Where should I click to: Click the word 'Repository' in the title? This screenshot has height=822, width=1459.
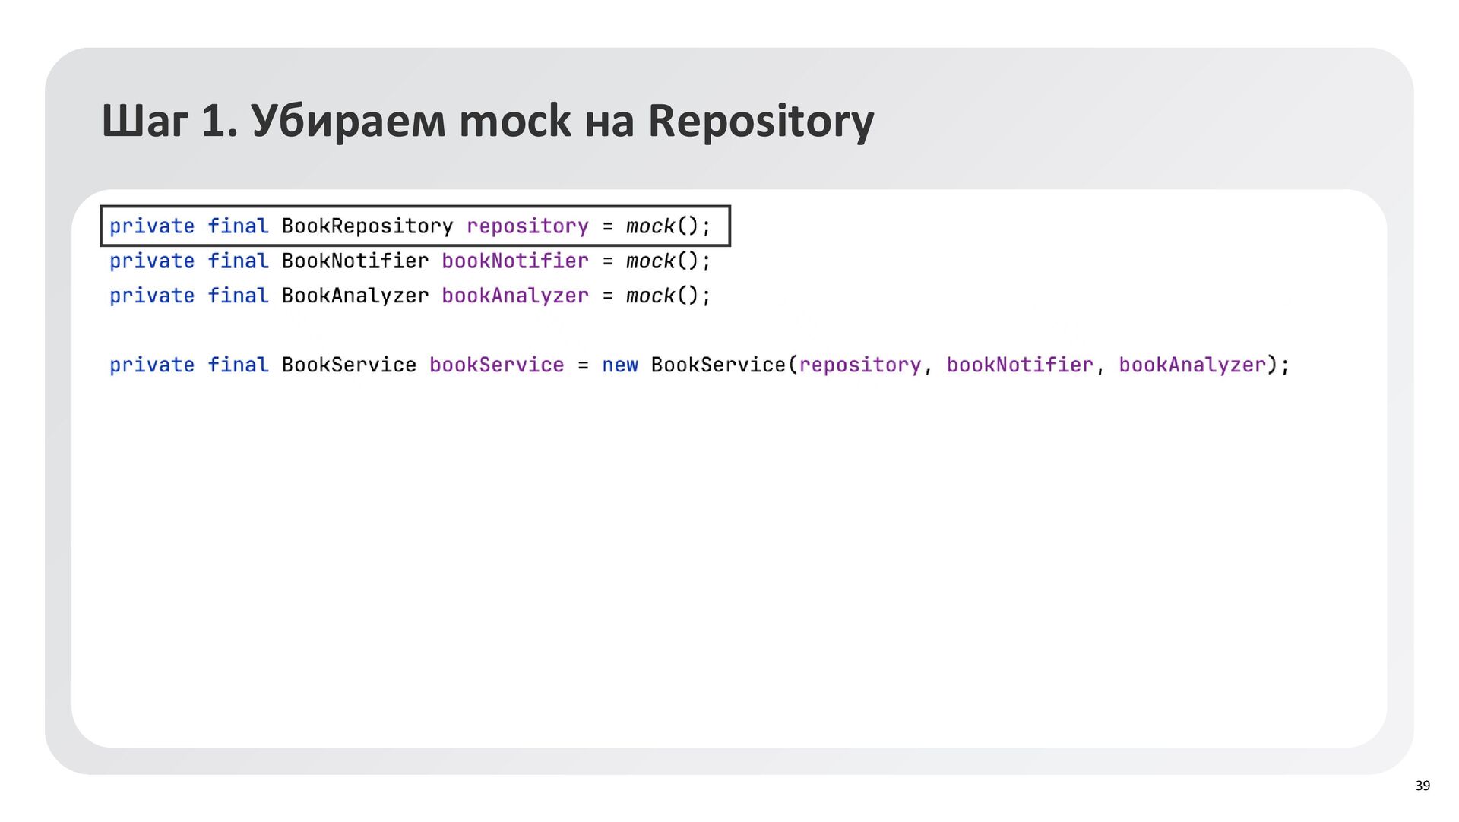point(761,121)
